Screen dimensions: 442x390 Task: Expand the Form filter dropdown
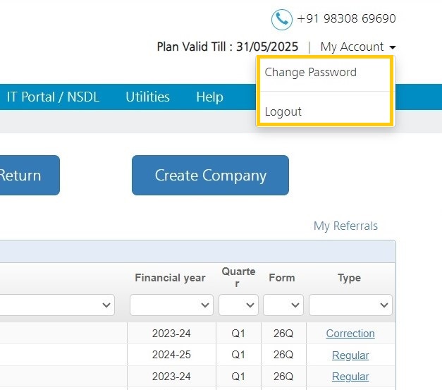click(283, 305)
